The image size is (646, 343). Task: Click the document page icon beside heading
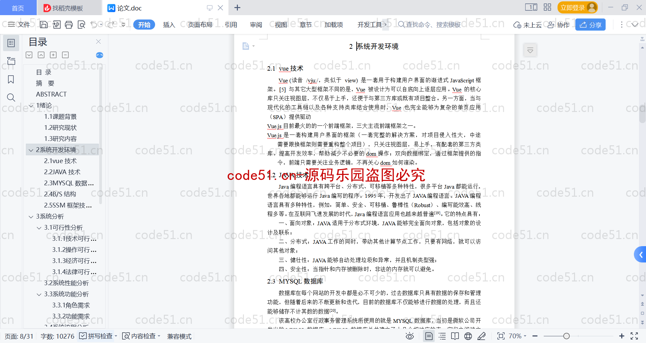(246, 46)
